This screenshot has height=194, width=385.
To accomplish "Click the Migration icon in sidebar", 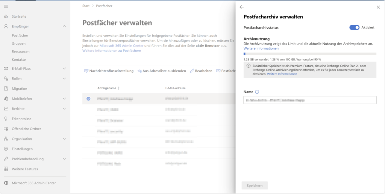I will point(6,89).
